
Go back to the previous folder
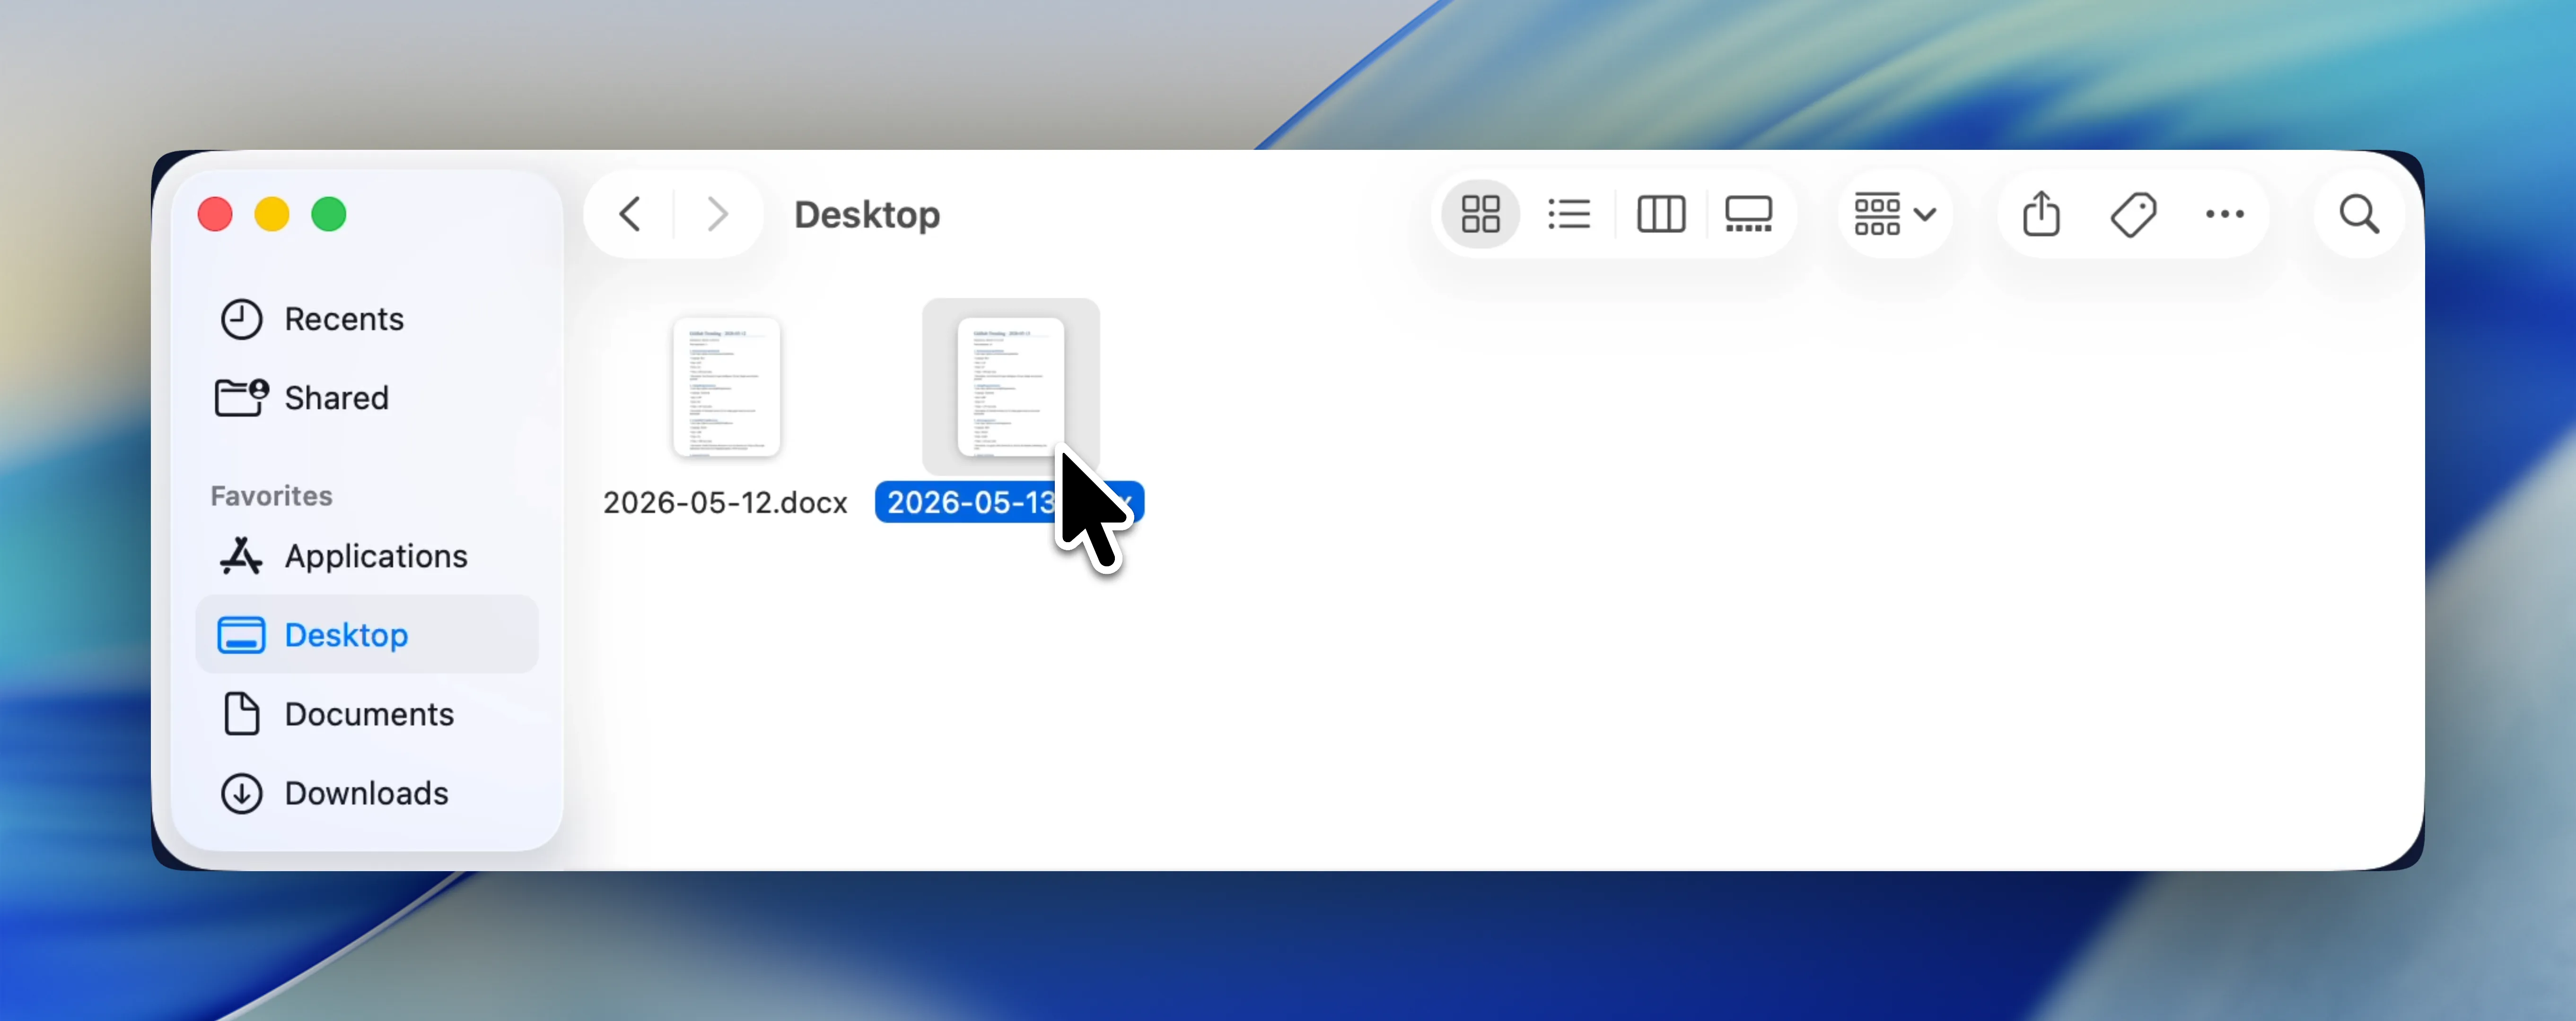[x=630, y=214]
